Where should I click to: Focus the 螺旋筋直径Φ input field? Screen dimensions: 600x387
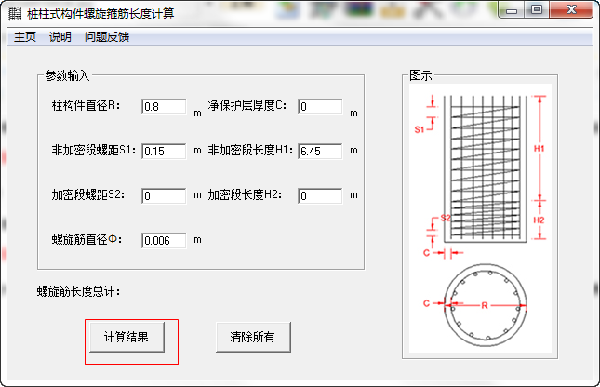click(164, 241)
